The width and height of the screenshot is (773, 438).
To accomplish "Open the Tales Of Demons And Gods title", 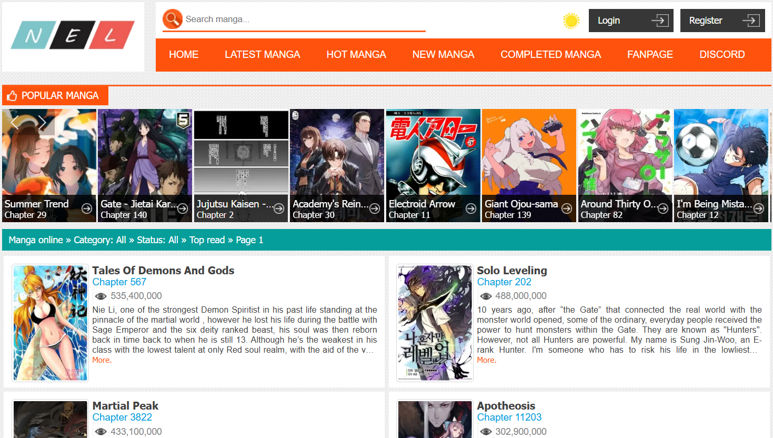I will (x=163, y=271).
